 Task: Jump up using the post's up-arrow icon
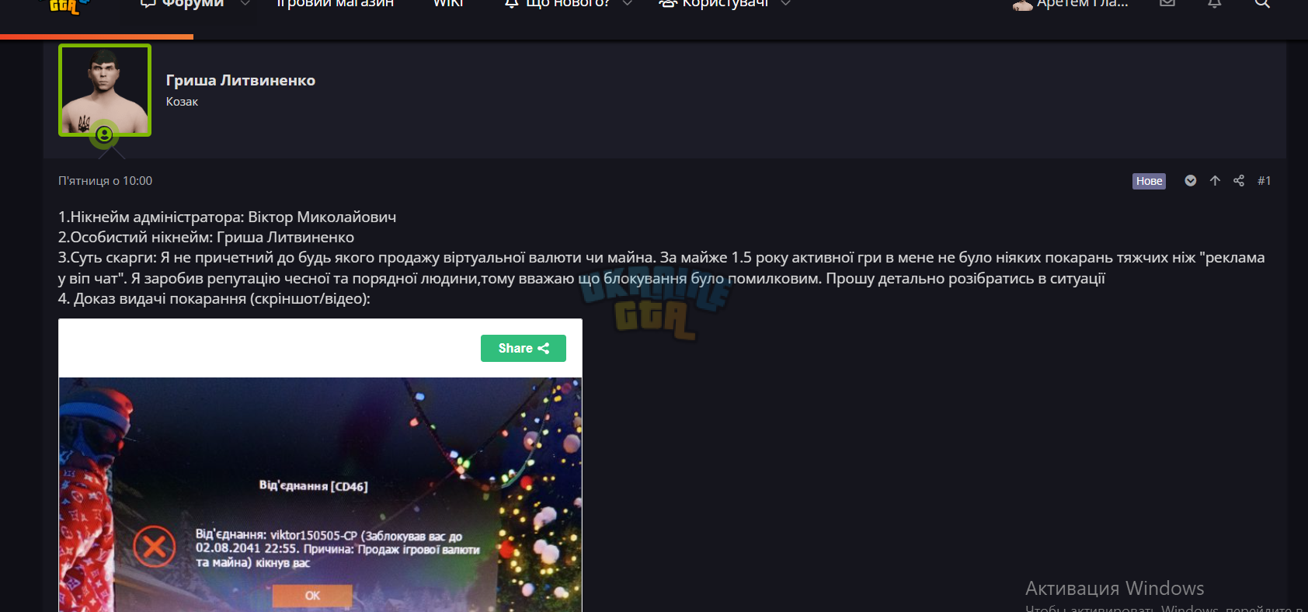[x=1215, y=181]
